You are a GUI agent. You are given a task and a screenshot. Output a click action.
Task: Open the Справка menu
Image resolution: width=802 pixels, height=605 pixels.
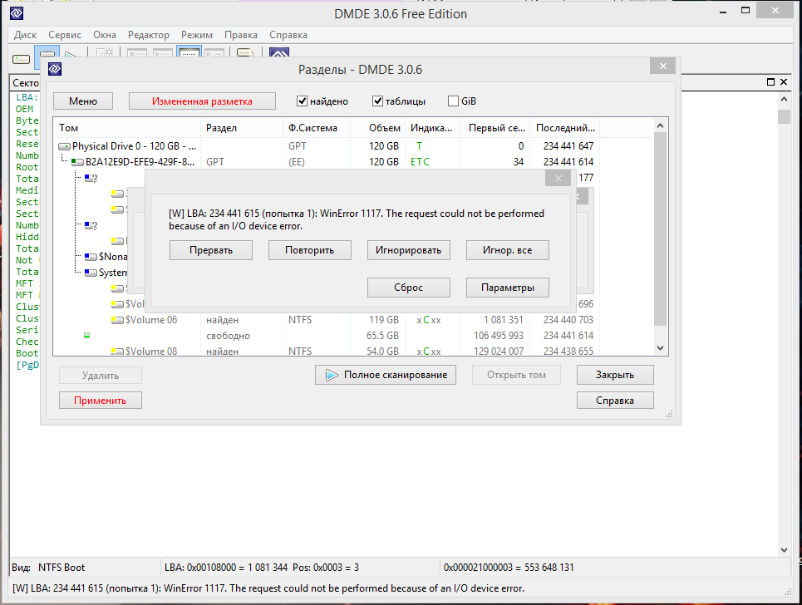tap(288, 35)
